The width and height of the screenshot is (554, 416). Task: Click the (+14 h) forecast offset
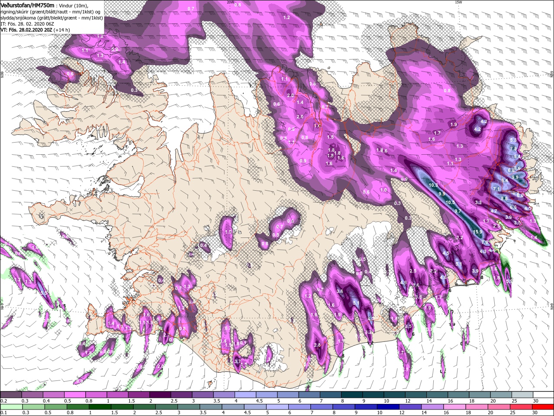[62, 30]
